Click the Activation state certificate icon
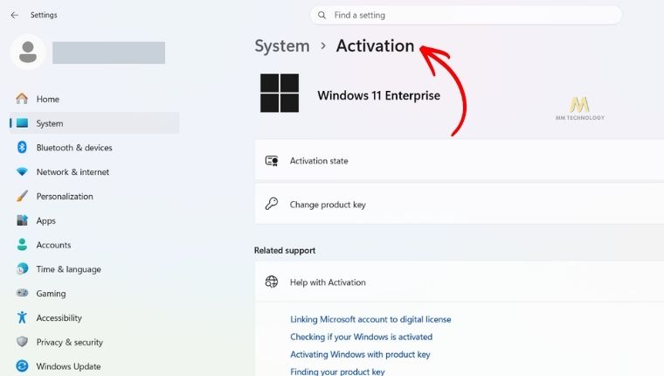Screen dimensions: 664x376 272,161
